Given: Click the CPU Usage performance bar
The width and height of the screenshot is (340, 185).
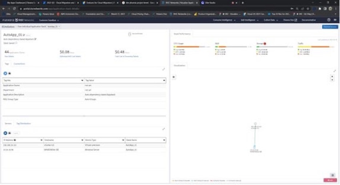Looking at the screenshot, I should (189, 46).
